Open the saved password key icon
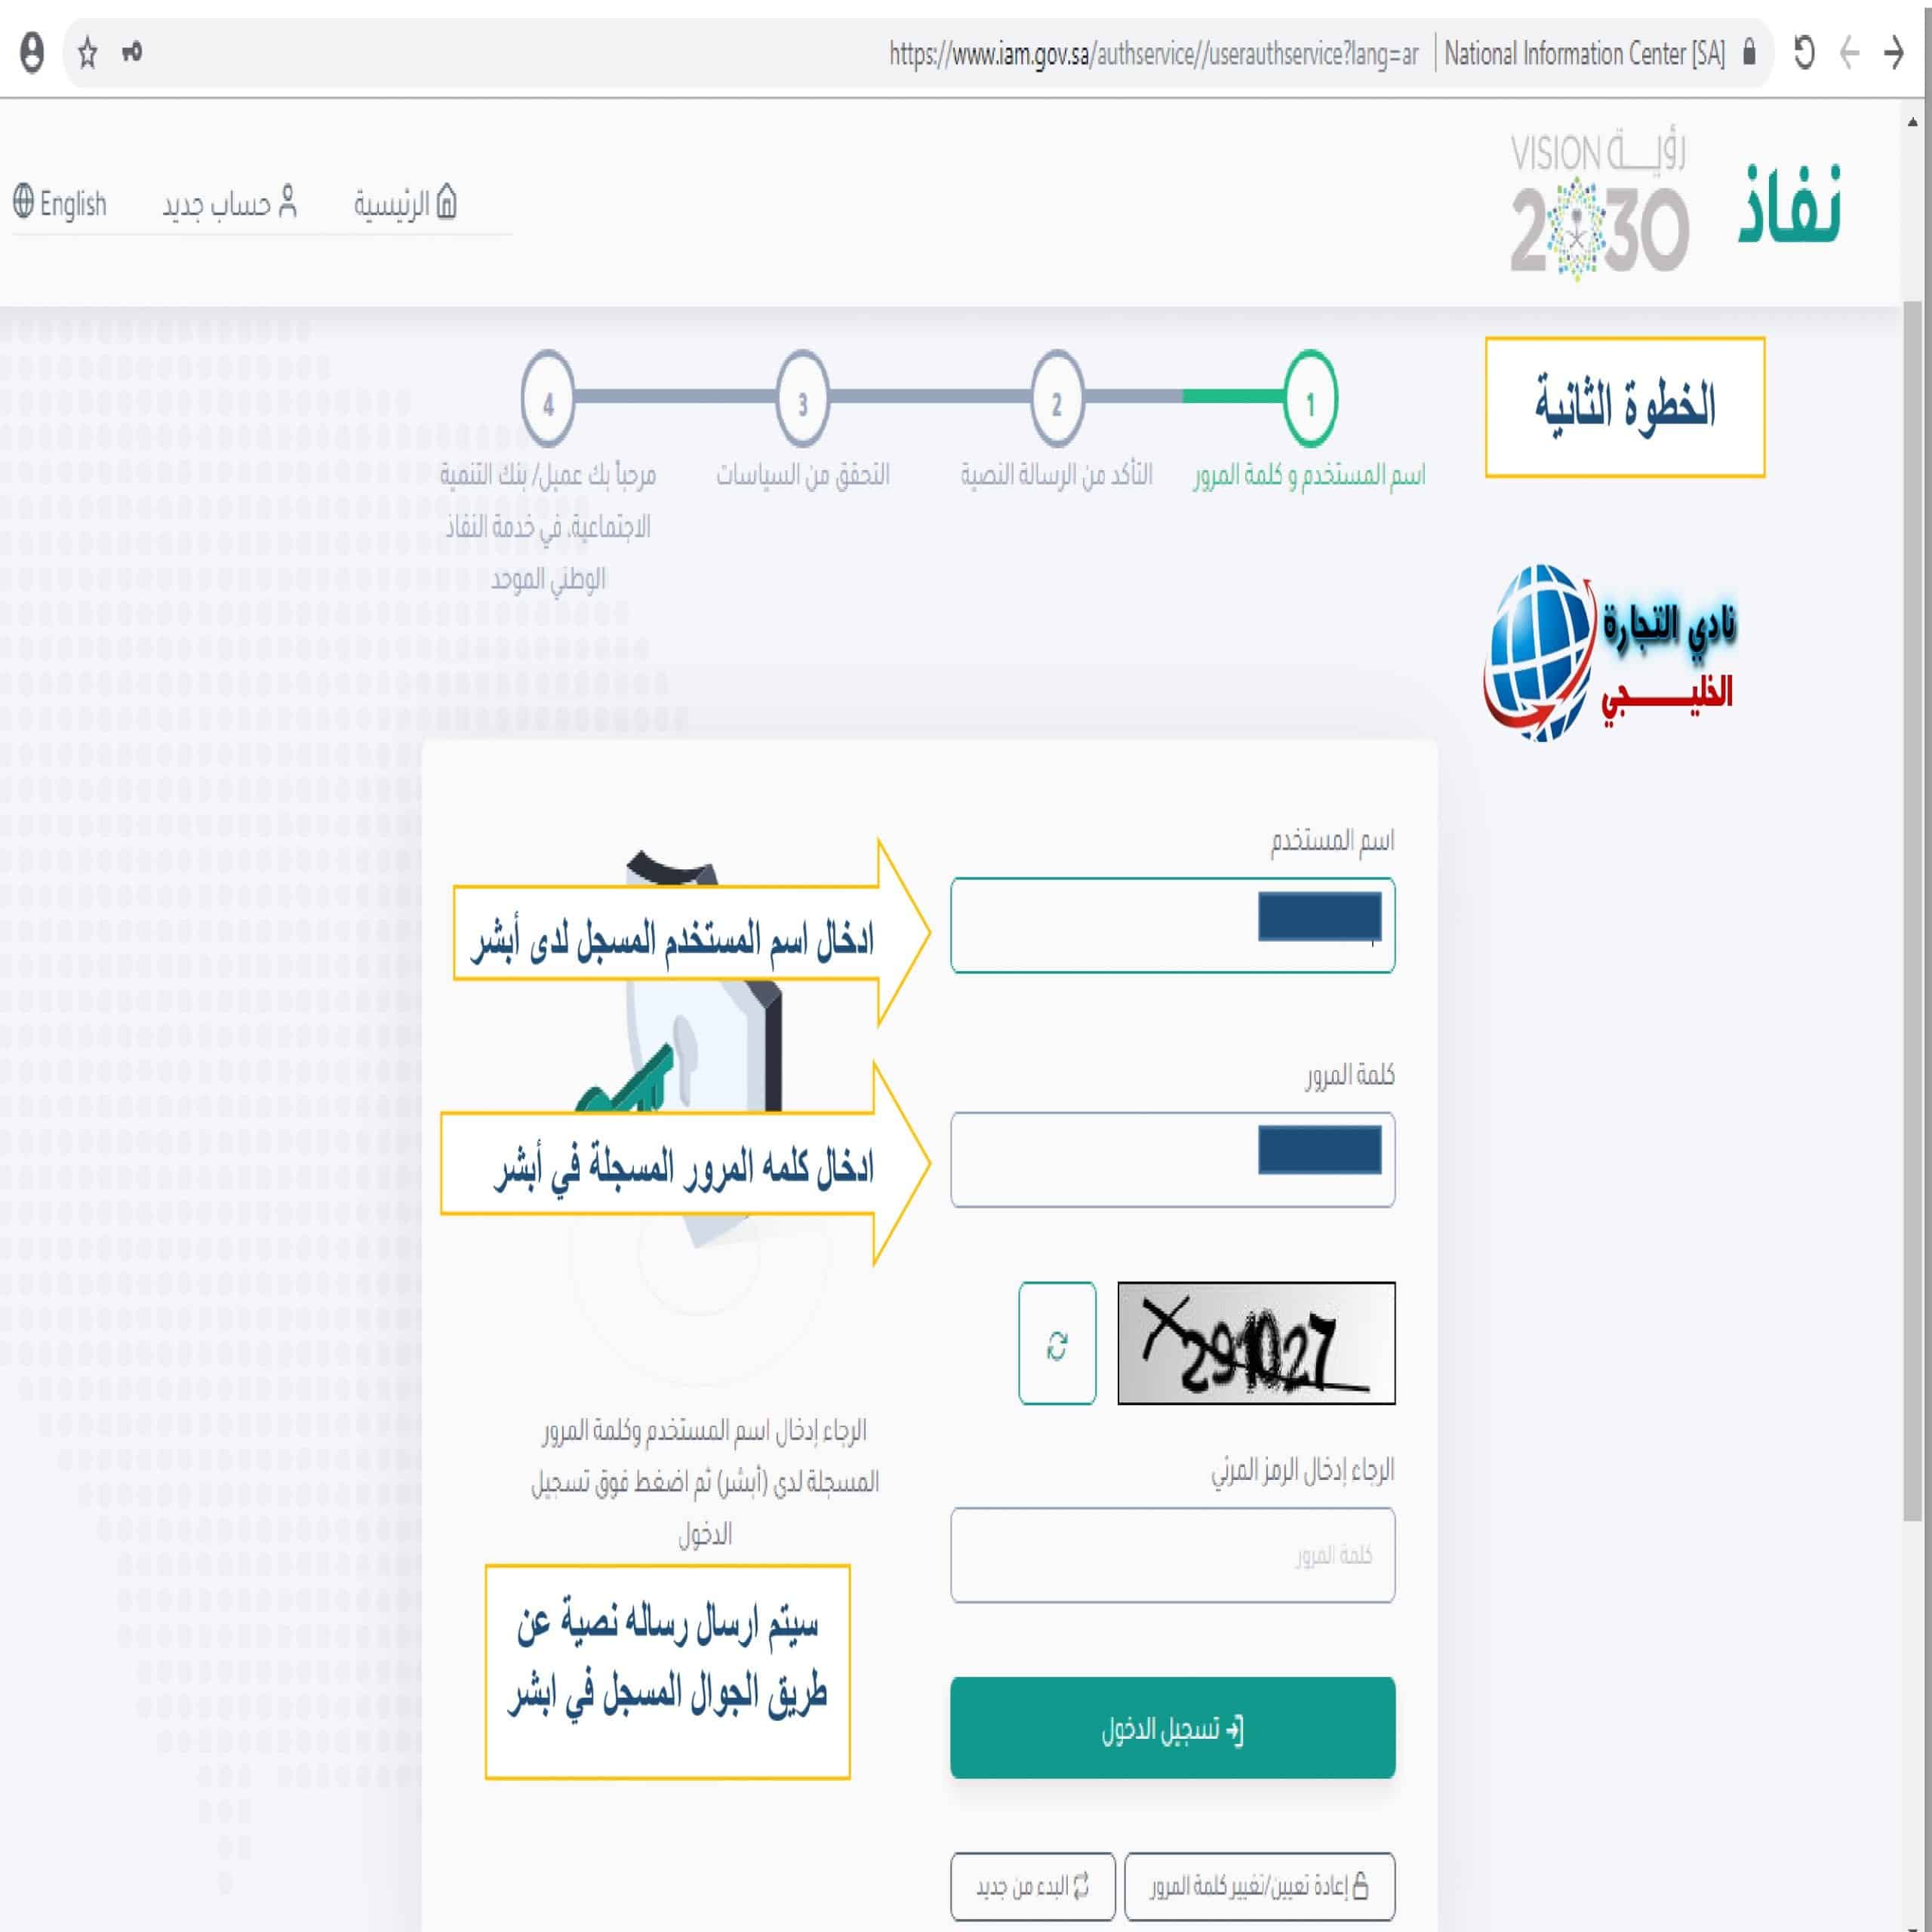1932x1932 pixels. tap(132, 52)
